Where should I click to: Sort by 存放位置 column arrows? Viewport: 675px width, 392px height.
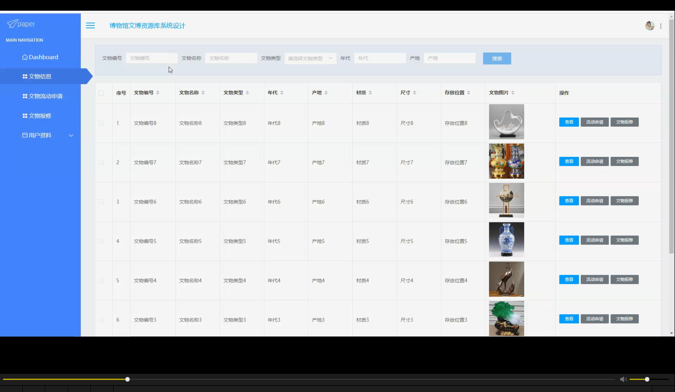(468, 93)
